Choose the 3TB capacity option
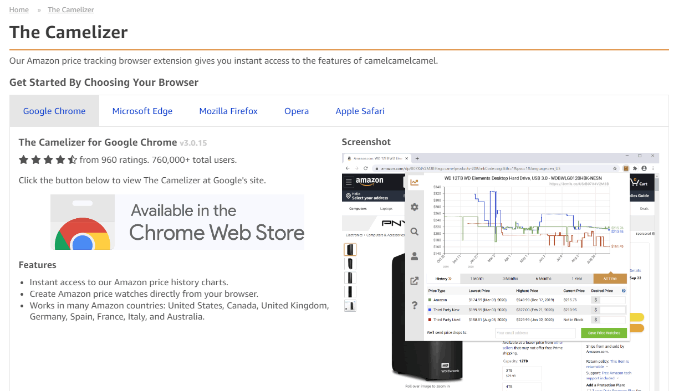Screen dimensions: 684x391 [x=521, y=373]
